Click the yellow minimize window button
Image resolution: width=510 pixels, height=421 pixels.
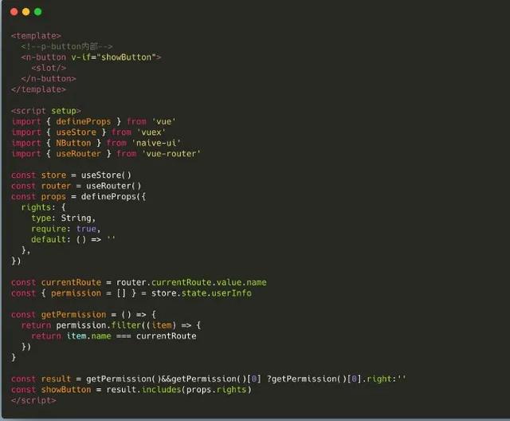point(25,12)
